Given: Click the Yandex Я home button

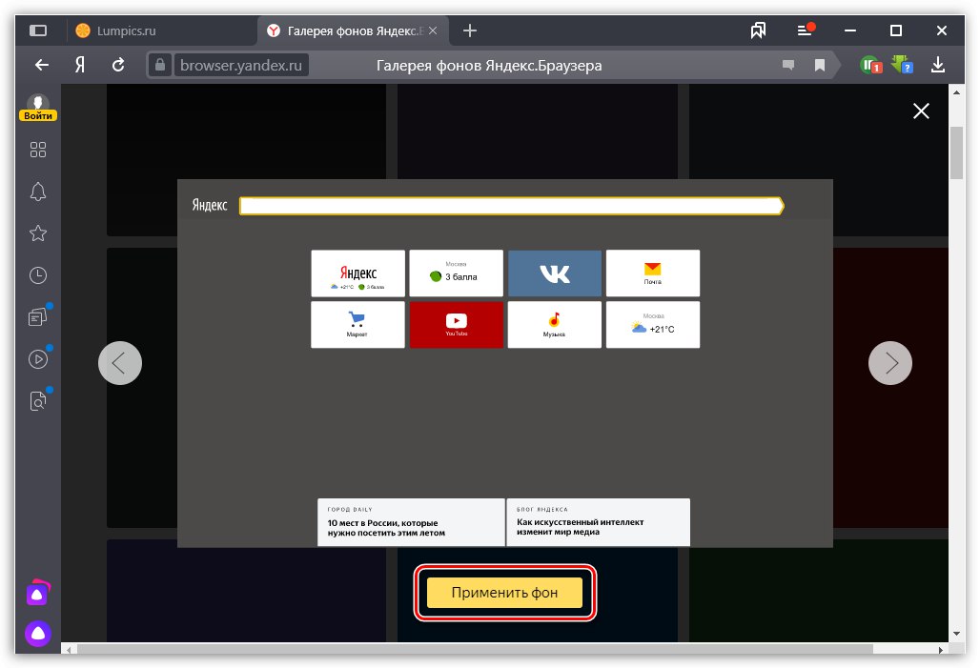Looking at the screenshot, I should (x=80, y=65).
